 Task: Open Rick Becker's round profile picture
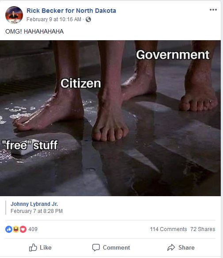(14, 15)
